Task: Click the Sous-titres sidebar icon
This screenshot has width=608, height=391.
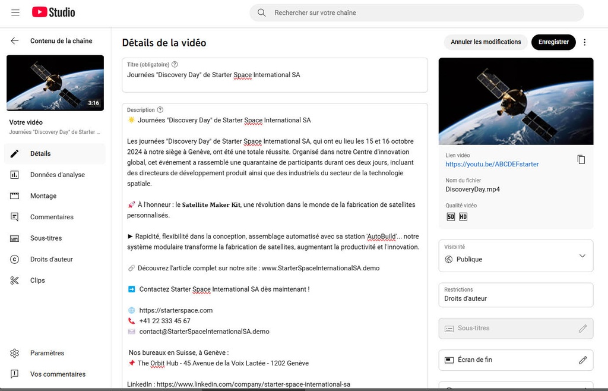Action: click(14, 238)
